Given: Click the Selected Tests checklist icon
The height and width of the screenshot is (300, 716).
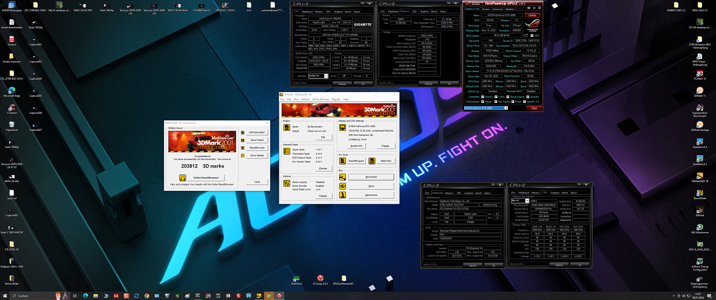Looking at the screenshot, I should coord(287,151).
